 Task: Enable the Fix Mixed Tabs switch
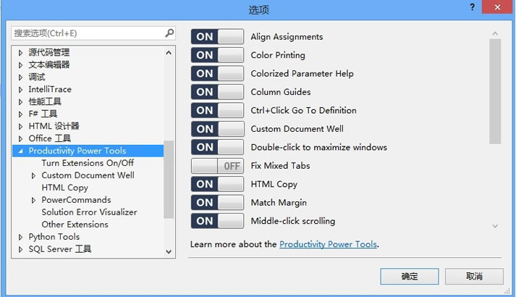217,166
